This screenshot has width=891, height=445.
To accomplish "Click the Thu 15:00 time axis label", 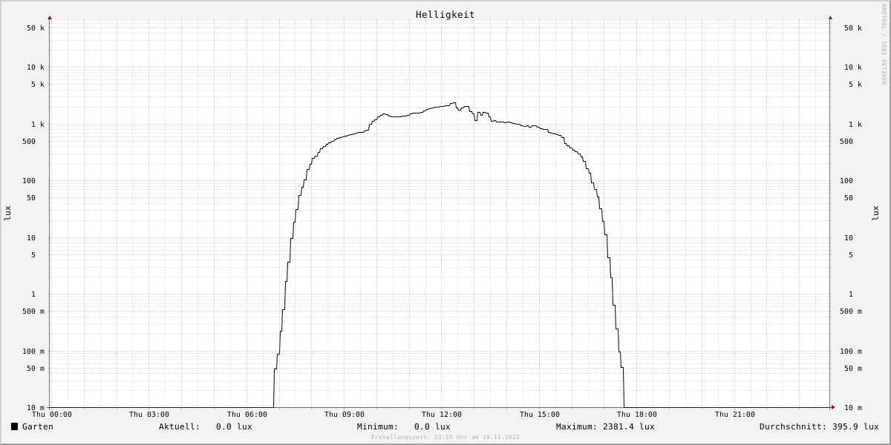I will [540, 415].
